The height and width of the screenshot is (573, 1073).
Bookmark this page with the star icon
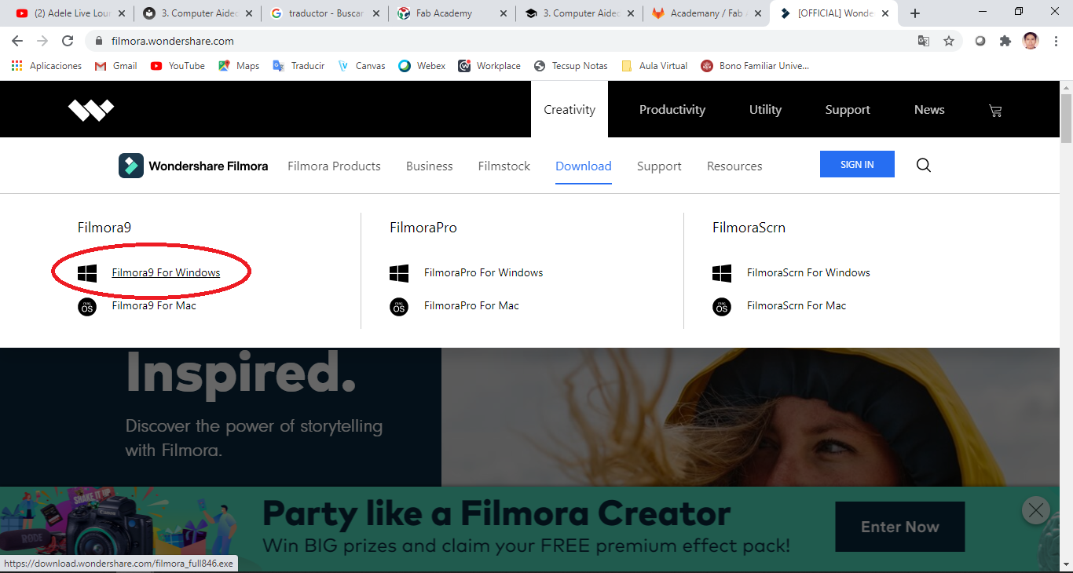pyautogui.click(x=949, y=41)
